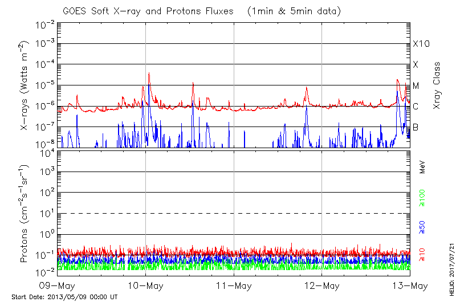Click the blue ≥50 MeV legend label

pyautogui.click(x=422, y=227)
